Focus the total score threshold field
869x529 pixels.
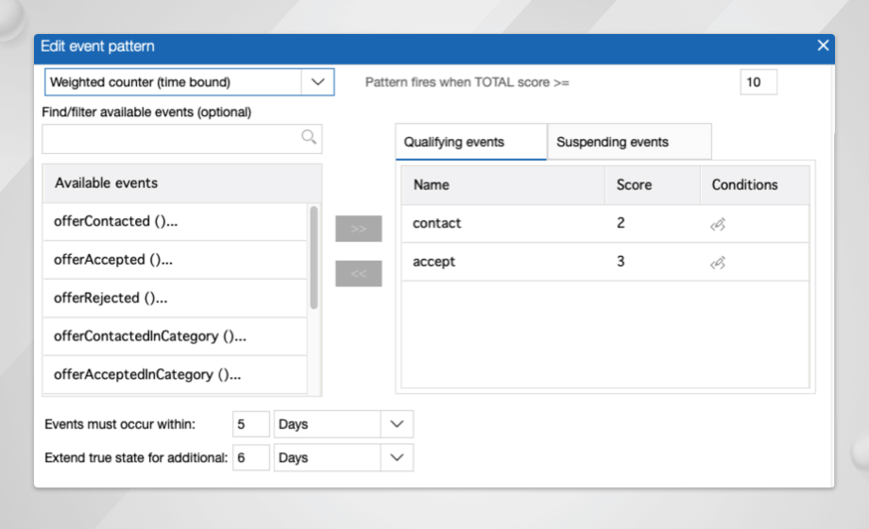point(758,82)
